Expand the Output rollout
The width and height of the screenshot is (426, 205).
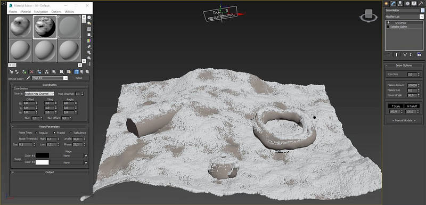click(x=50, y=172)
